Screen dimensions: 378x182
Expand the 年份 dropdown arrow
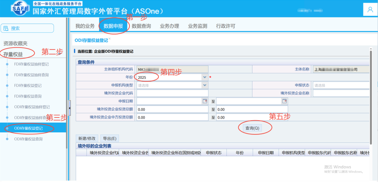click(205, 77)
